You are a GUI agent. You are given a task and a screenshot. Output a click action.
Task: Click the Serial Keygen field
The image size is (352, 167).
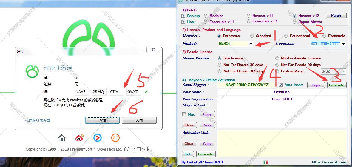pos(247,85)
